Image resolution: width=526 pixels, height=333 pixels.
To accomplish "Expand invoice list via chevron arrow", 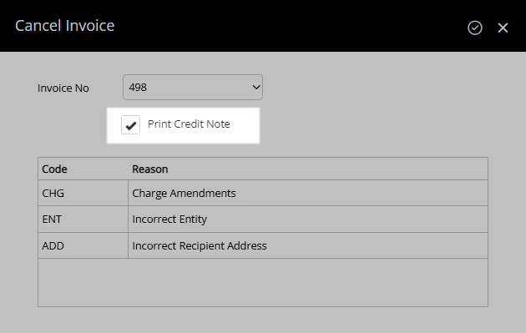I will click(x=256, y=87).
